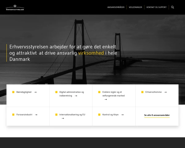Click arrow next to Bæredygtighed
This screenshot has height=148, width=185.
(x=35, y=92)
